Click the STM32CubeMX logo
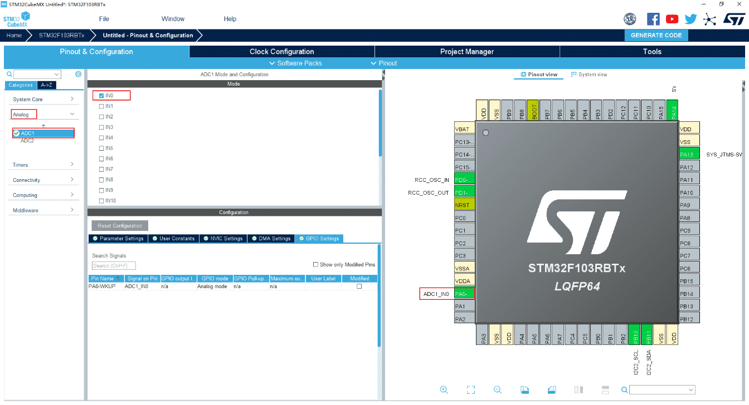The image size is (749, 405). (17, 19)
